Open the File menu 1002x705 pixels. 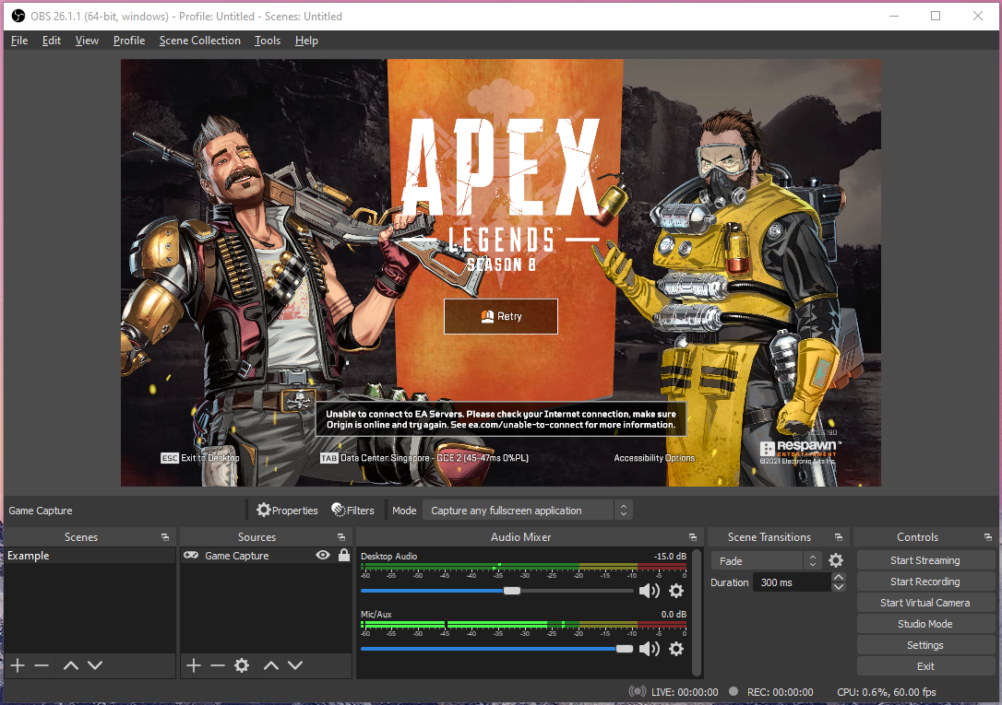click(19, 41)
